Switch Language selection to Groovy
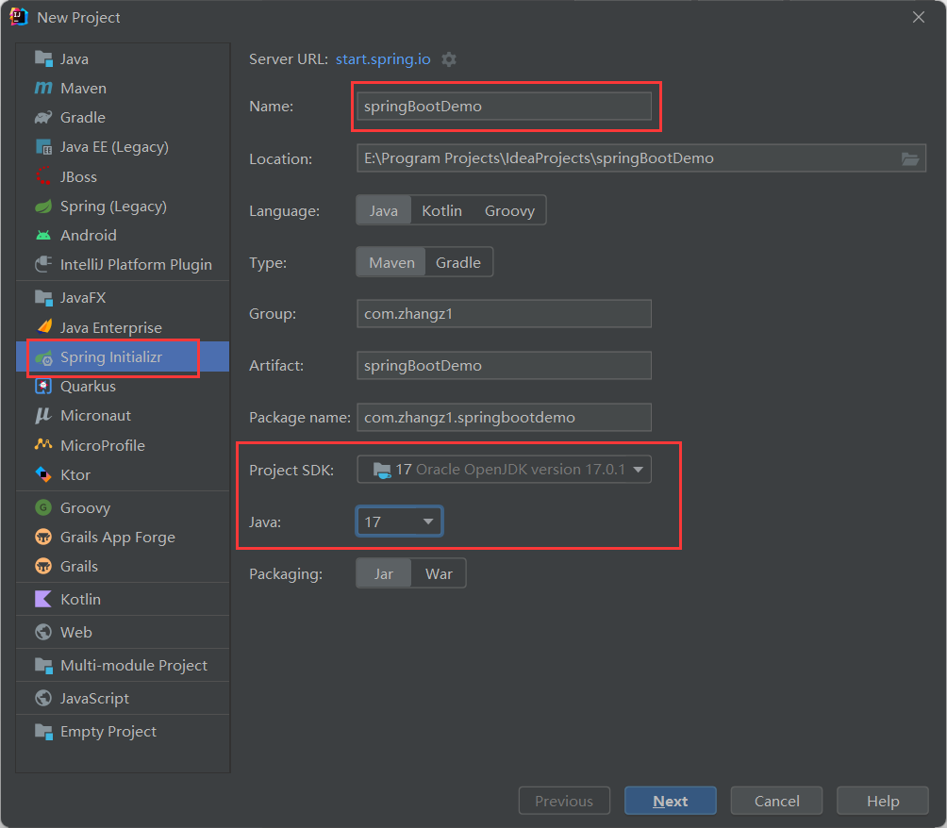The height and width of the screenshot is (828, 947). [x=509, y=209]
